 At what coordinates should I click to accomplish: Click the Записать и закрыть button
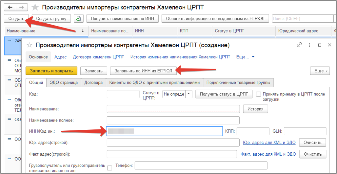tap(51, 71)
